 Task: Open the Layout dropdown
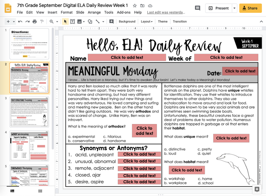point(147,21)
